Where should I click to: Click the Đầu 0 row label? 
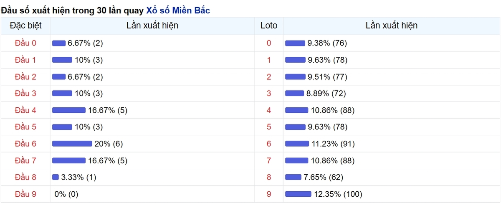[x=25, y=43]
